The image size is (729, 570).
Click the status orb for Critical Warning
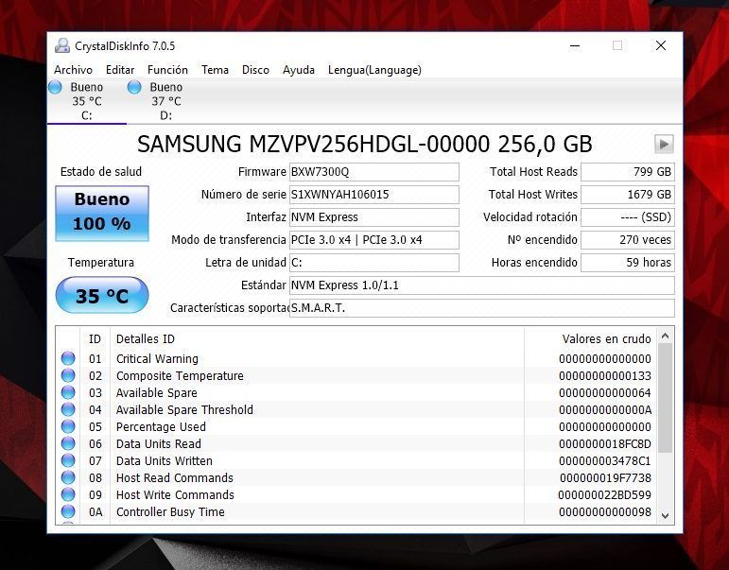coord(68,358)
